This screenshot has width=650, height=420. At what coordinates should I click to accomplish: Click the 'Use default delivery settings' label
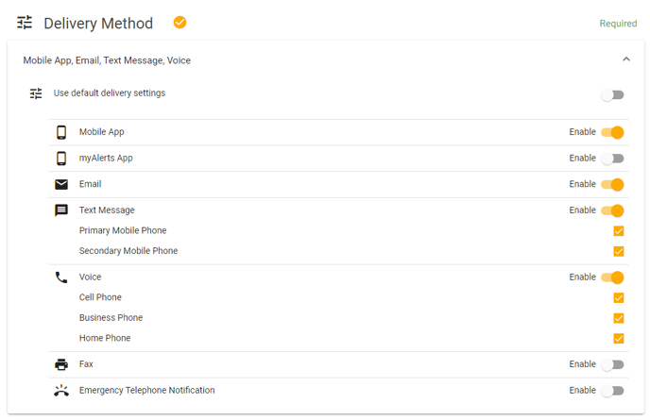tap(110, 93)
